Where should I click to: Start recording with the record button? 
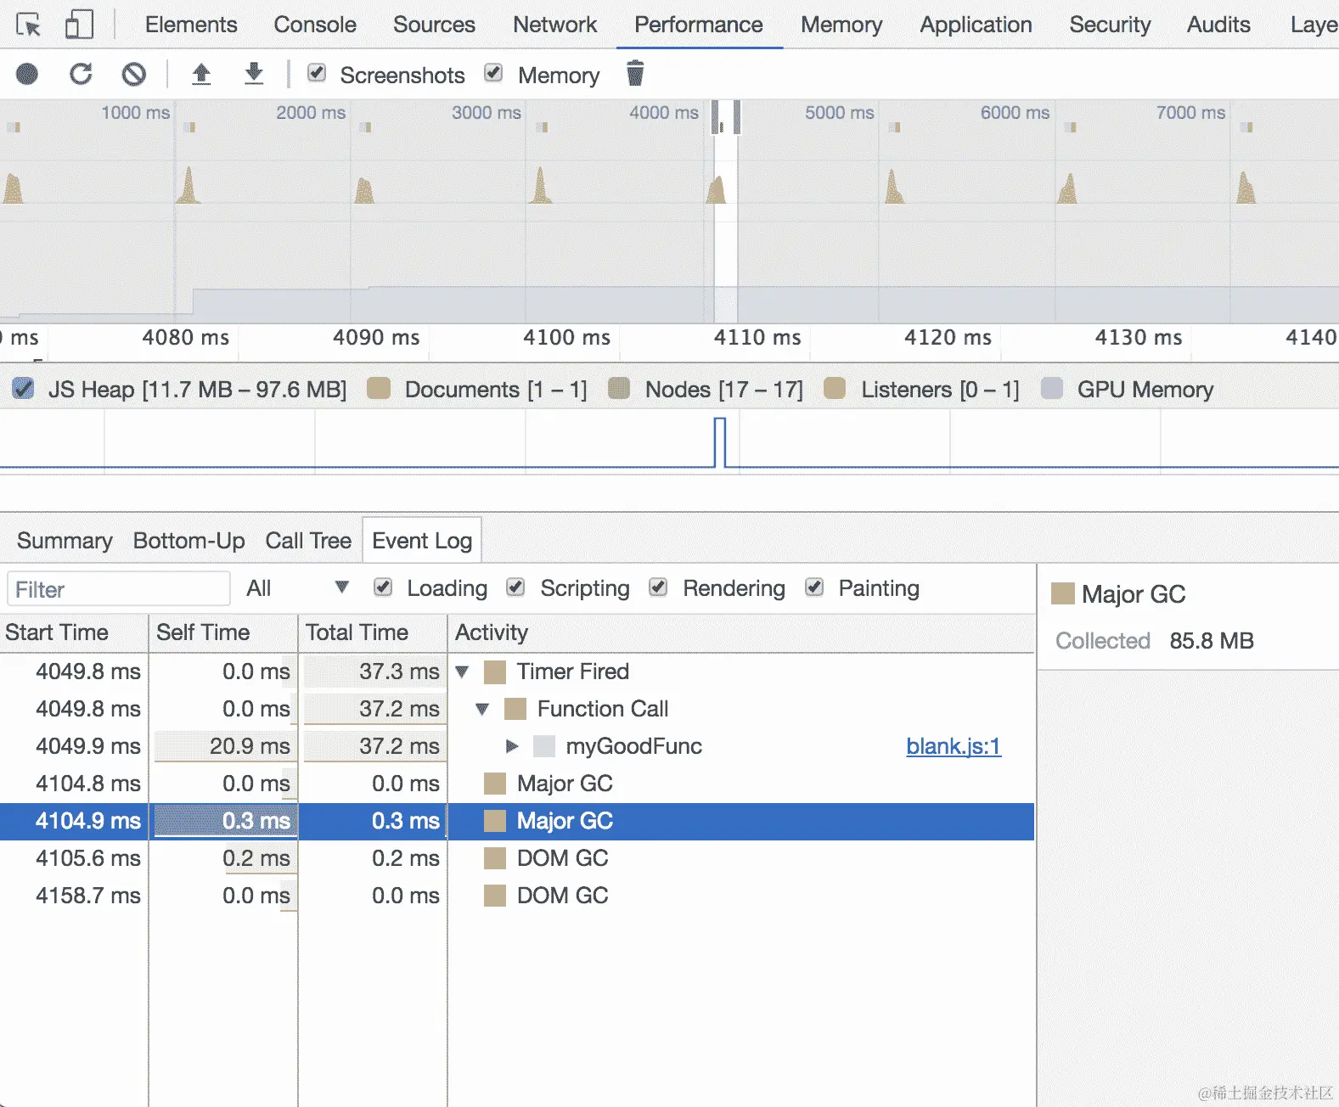point(27,75)
